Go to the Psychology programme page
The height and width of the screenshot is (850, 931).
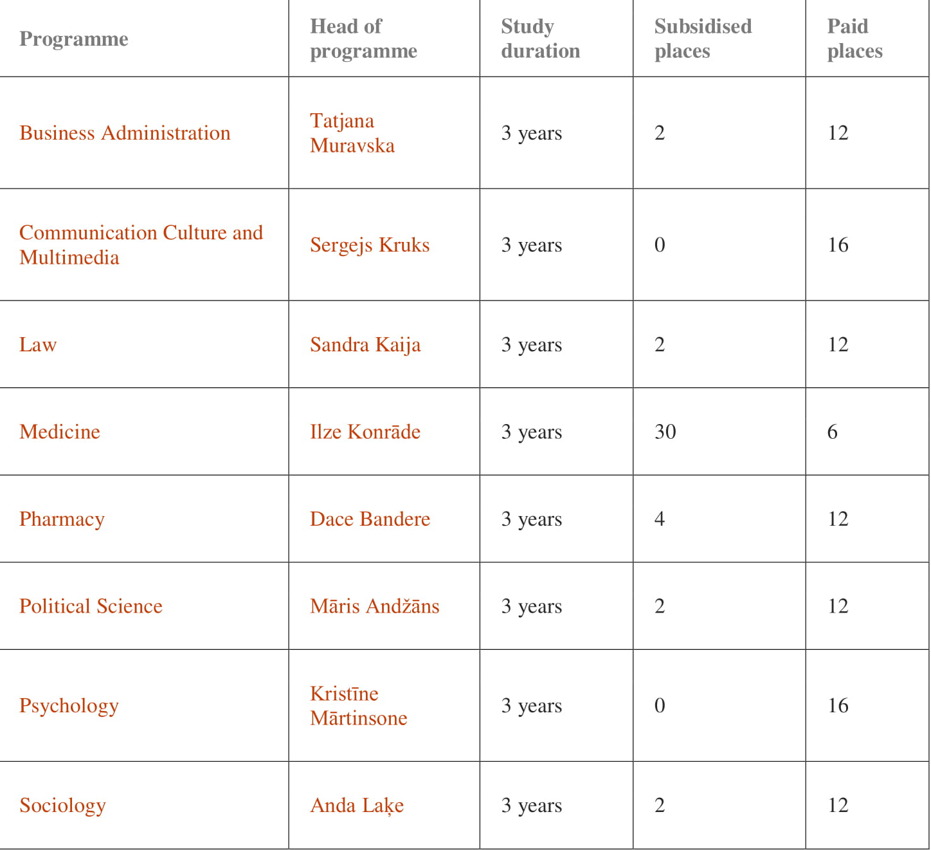click(69, 706)
